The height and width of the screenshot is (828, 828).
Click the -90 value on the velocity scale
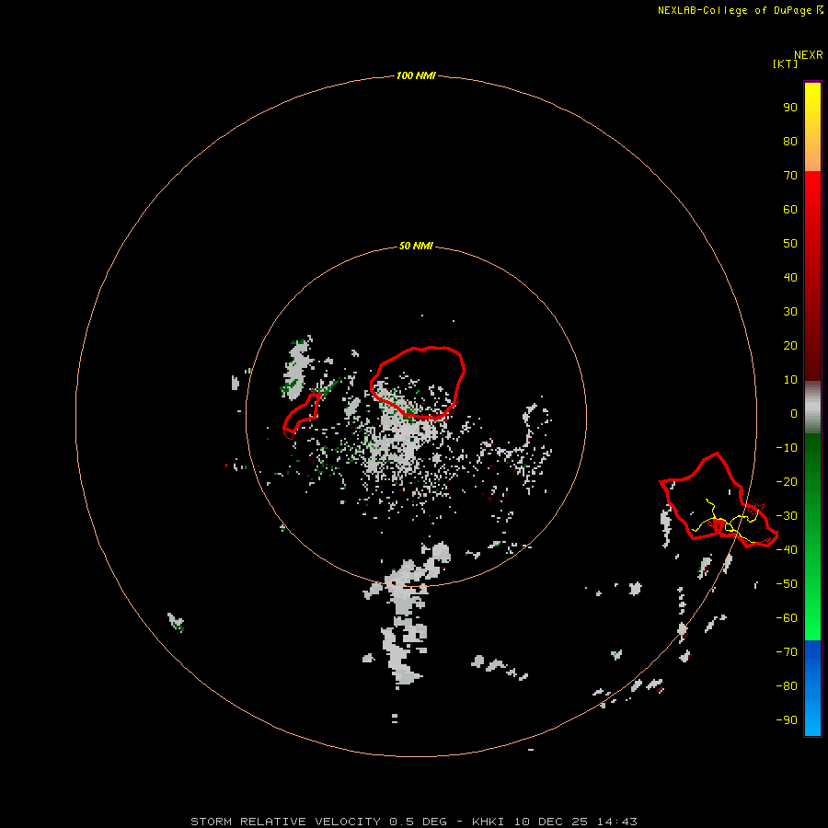(787, 719)
